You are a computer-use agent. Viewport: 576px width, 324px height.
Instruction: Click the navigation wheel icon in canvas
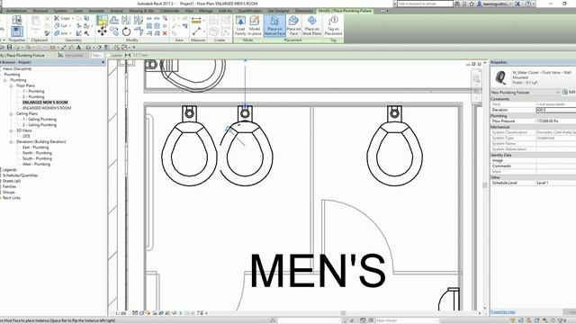pos(476,78)
